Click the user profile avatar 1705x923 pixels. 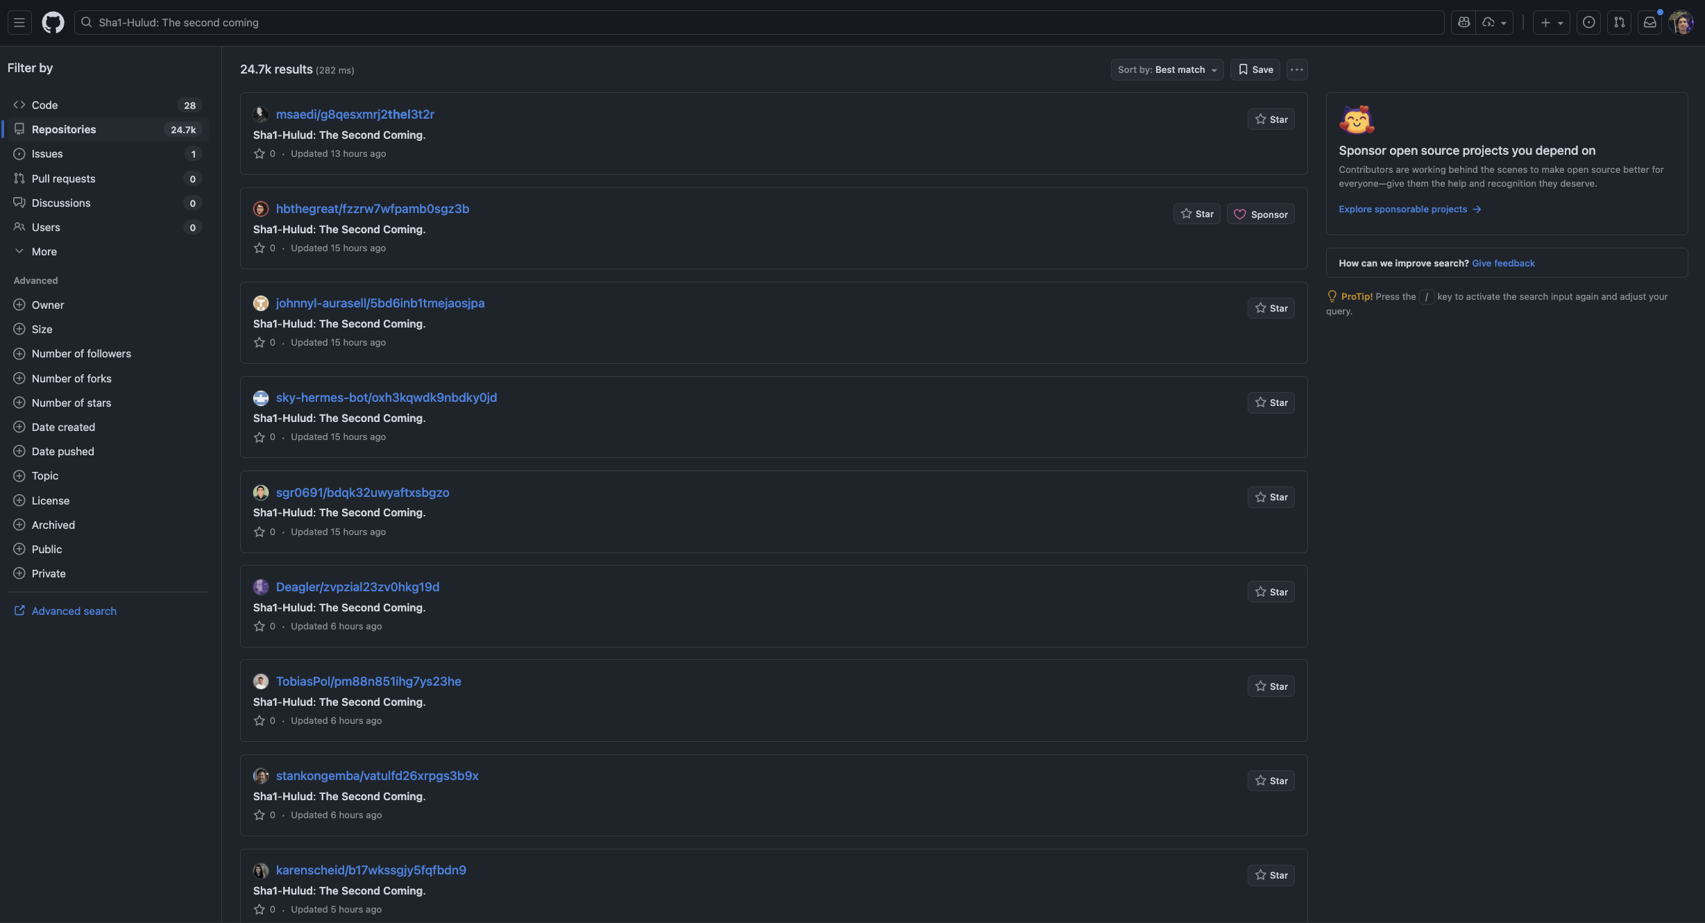1681,22
